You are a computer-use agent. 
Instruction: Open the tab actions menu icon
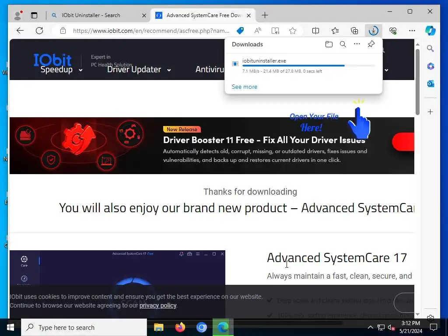click(x=34, y=15)
